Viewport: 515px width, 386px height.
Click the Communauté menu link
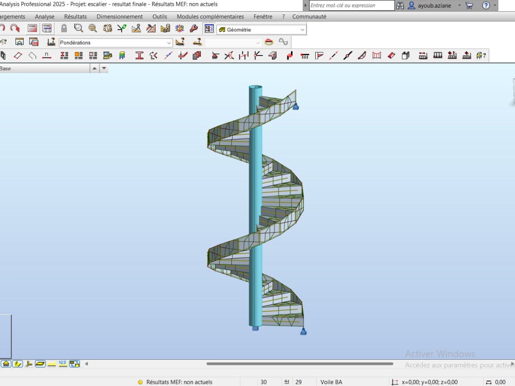(309, 16)
